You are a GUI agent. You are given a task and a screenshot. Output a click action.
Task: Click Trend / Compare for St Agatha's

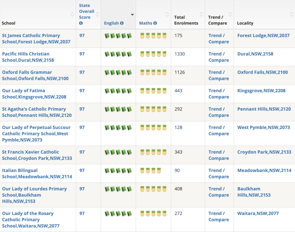pyautogui.click(x=219, y=112)
